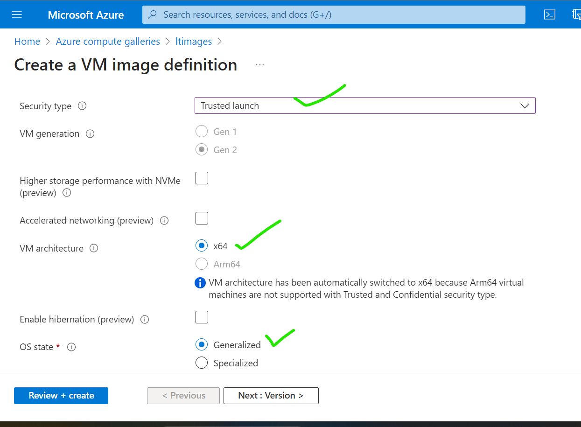Click the Security type info icon
581x427 pixels.
[82, 106]
